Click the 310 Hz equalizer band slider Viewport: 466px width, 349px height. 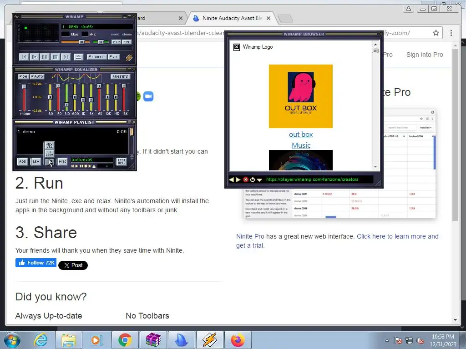(x=66, y=105)
